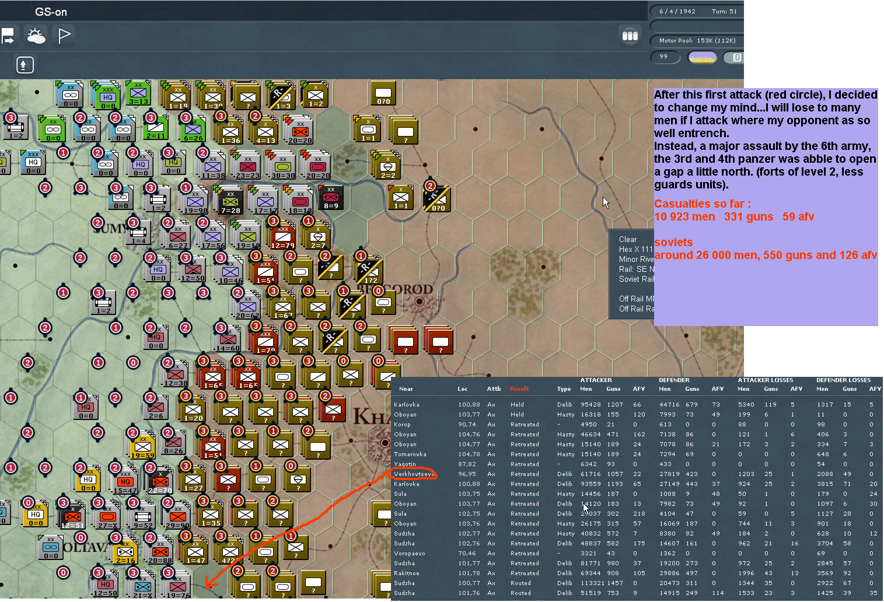Click the pennant flag toolbar icon
Screen dimensions: 884x602
pos(64,36)
